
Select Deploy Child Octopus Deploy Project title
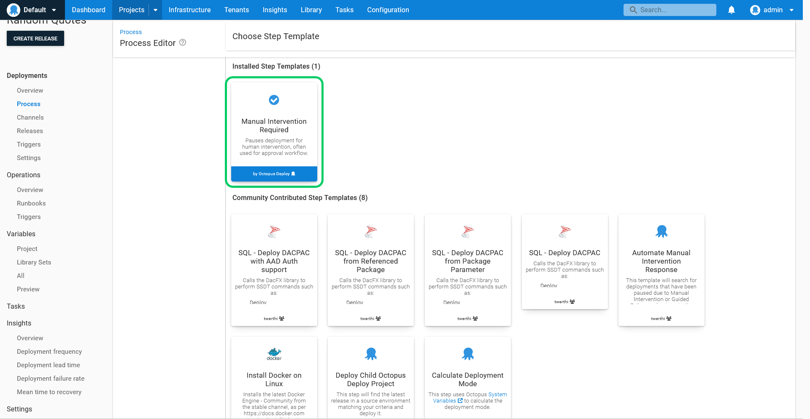[371, 379]
